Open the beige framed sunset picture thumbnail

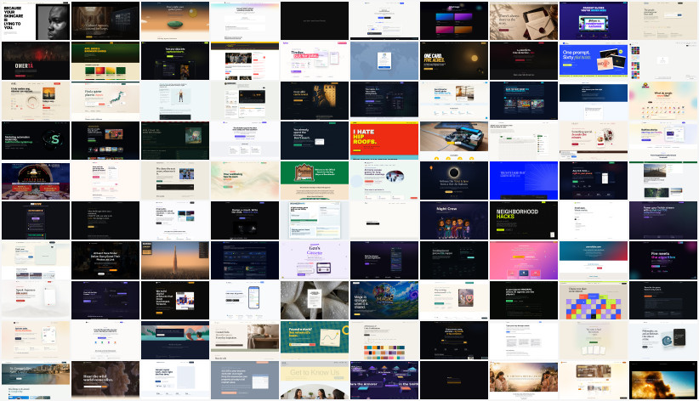coord(36,101)
